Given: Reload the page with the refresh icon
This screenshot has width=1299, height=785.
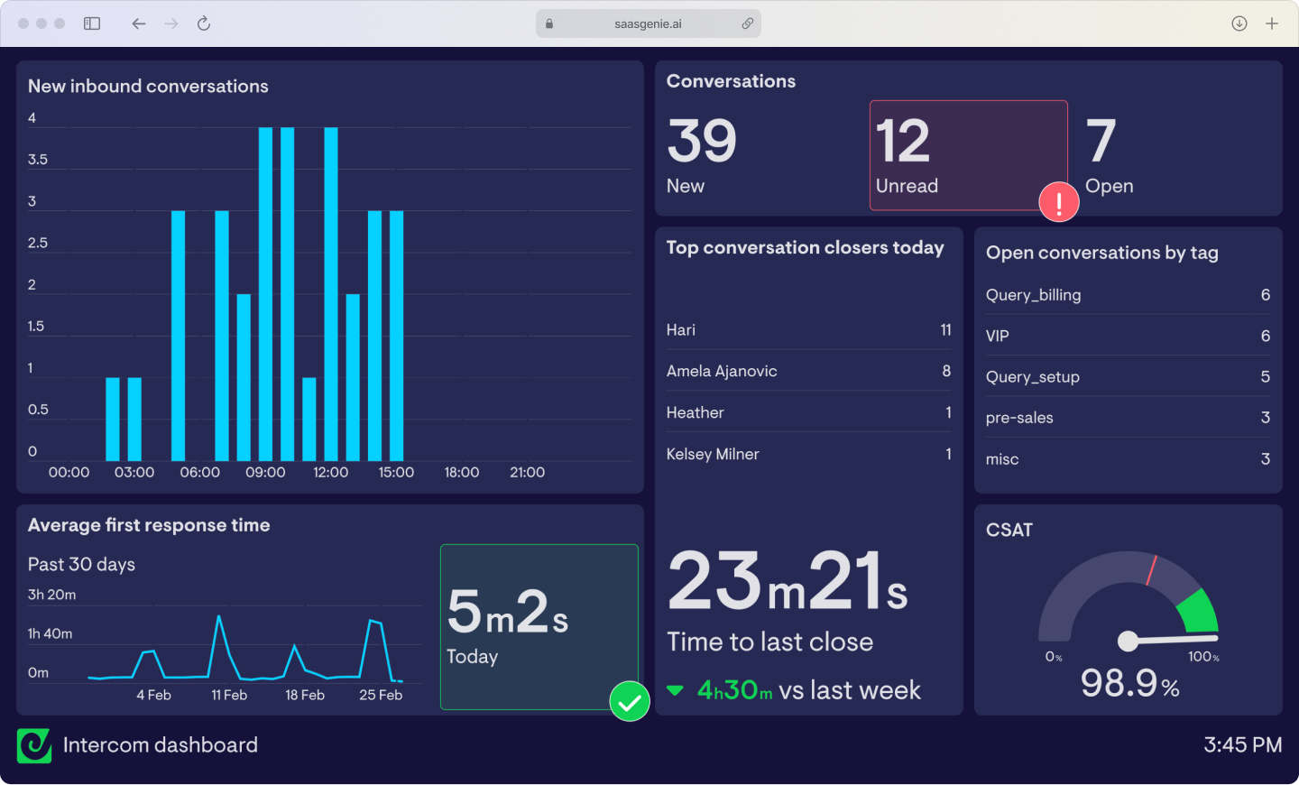Looking at the screenshot, I should (x=204, y=23).
